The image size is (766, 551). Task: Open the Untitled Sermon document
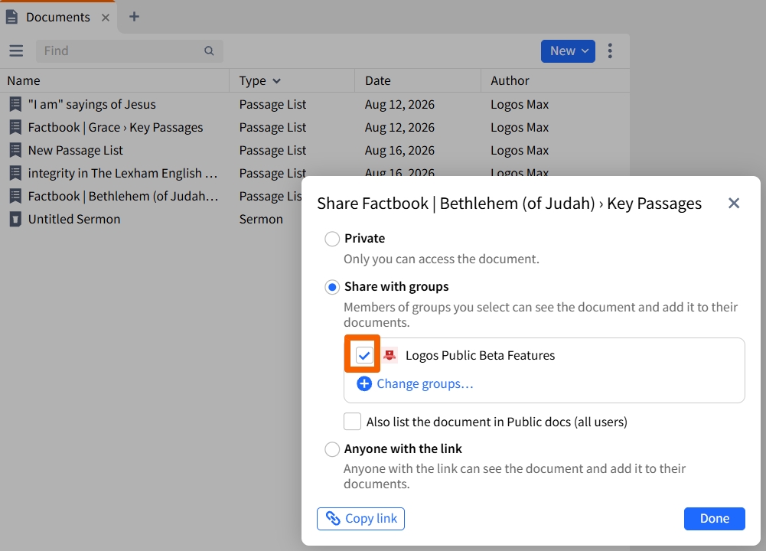coord(73,219)
